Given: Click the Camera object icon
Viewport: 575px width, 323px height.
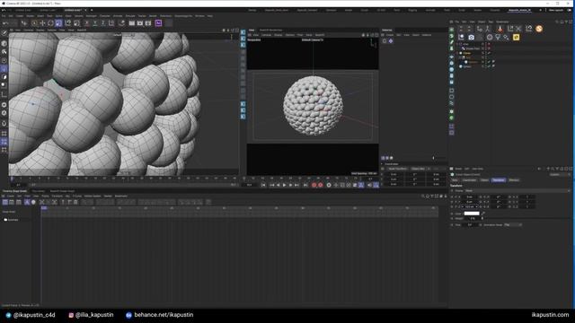Looking at the screenshot, I should click(471, 38).
